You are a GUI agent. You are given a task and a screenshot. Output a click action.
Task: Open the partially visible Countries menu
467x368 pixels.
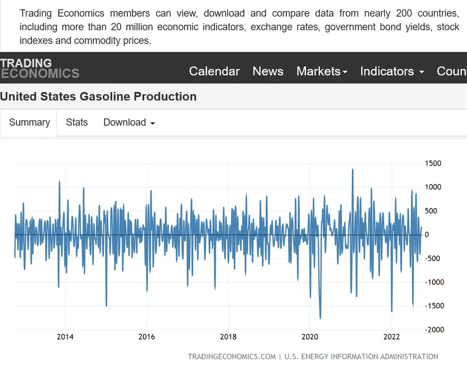click(452, 71)
